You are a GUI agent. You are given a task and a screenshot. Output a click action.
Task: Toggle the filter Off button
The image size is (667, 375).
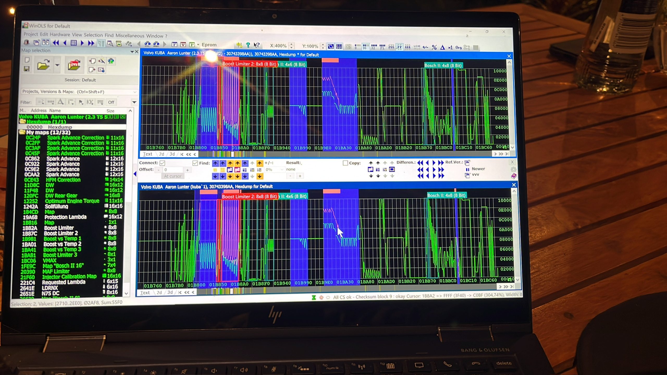tap(111, 102)
